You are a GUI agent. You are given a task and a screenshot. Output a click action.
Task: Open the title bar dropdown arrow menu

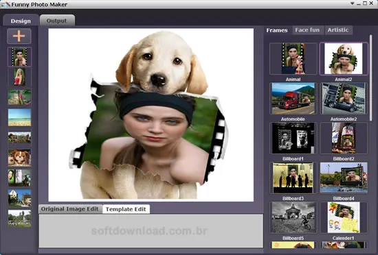tap(352, 3)
